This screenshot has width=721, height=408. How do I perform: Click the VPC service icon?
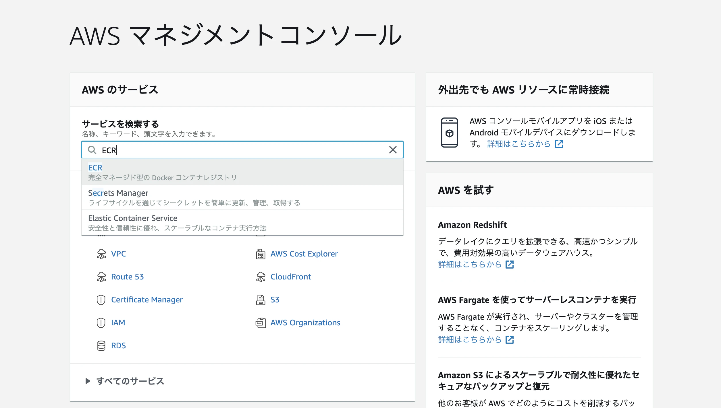[101, 254]
